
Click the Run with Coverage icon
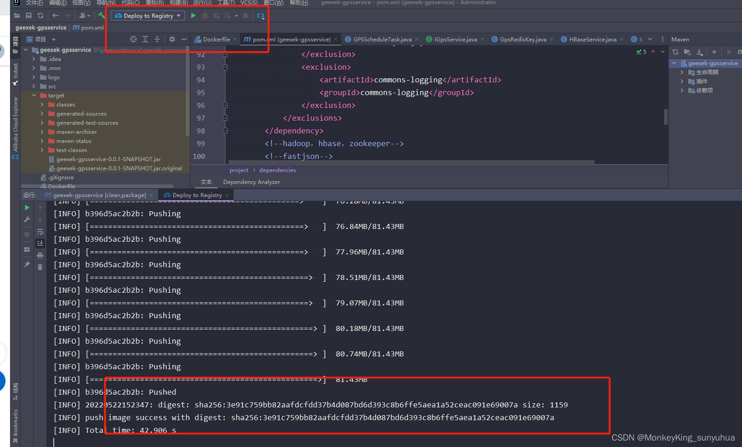(217, 15)
